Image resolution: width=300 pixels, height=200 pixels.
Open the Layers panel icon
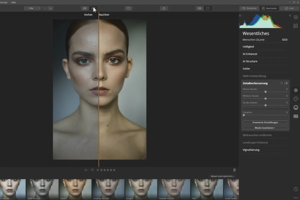click(x=296, y=17)
